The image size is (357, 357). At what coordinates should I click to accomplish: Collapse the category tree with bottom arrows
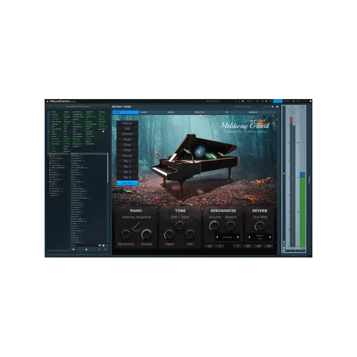coord(58,251)
